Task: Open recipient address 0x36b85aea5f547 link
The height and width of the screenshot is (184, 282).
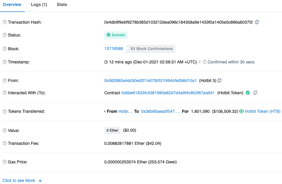Action: (160, 111)
